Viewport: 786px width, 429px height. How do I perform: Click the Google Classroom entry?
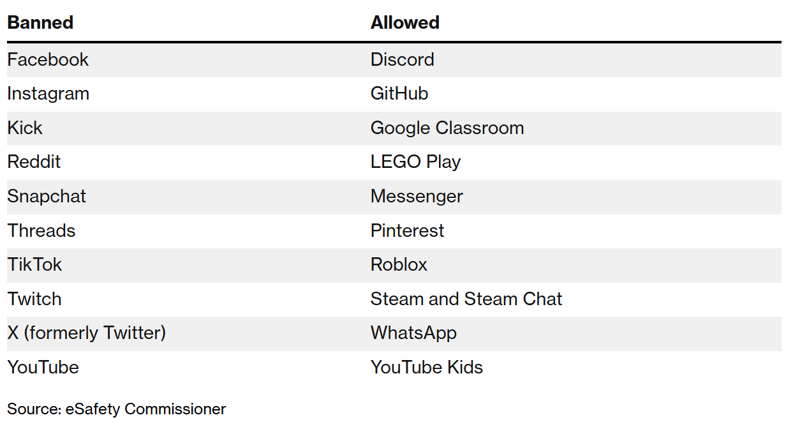coord(447,128)
